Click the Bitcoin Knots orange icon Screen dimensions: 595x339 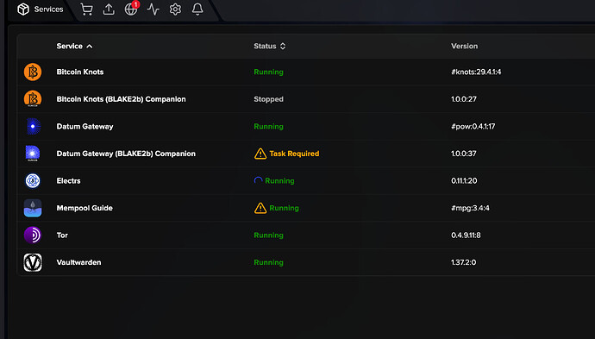(33, 72)
